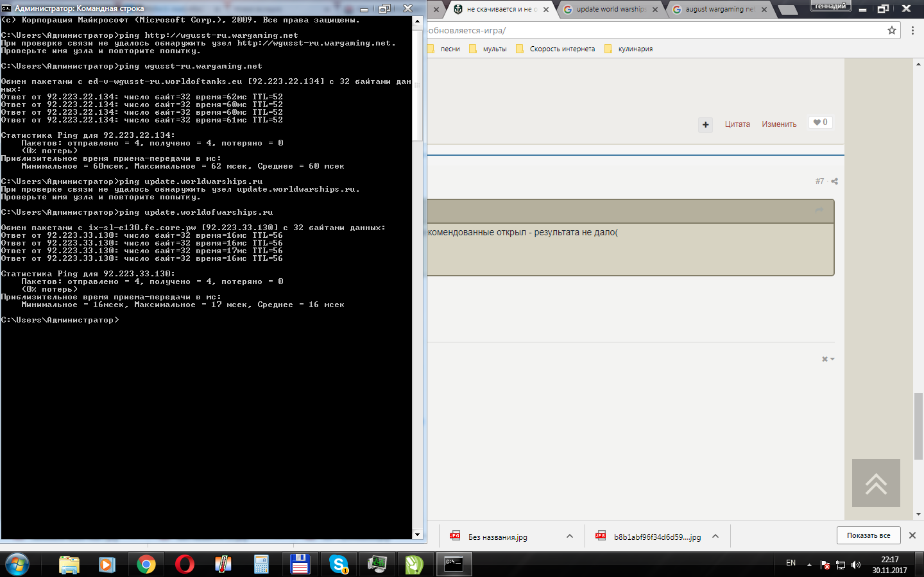Switch to the Google Chrome taskbar icon
Image resolution: width=924 pixels, height=577 pixels.
(x=146, y=565)
